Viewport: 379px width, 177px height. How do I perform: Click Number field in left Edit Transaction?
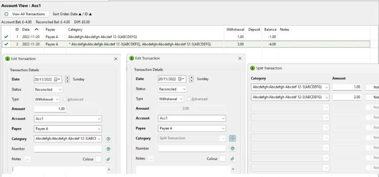(68, 149)
